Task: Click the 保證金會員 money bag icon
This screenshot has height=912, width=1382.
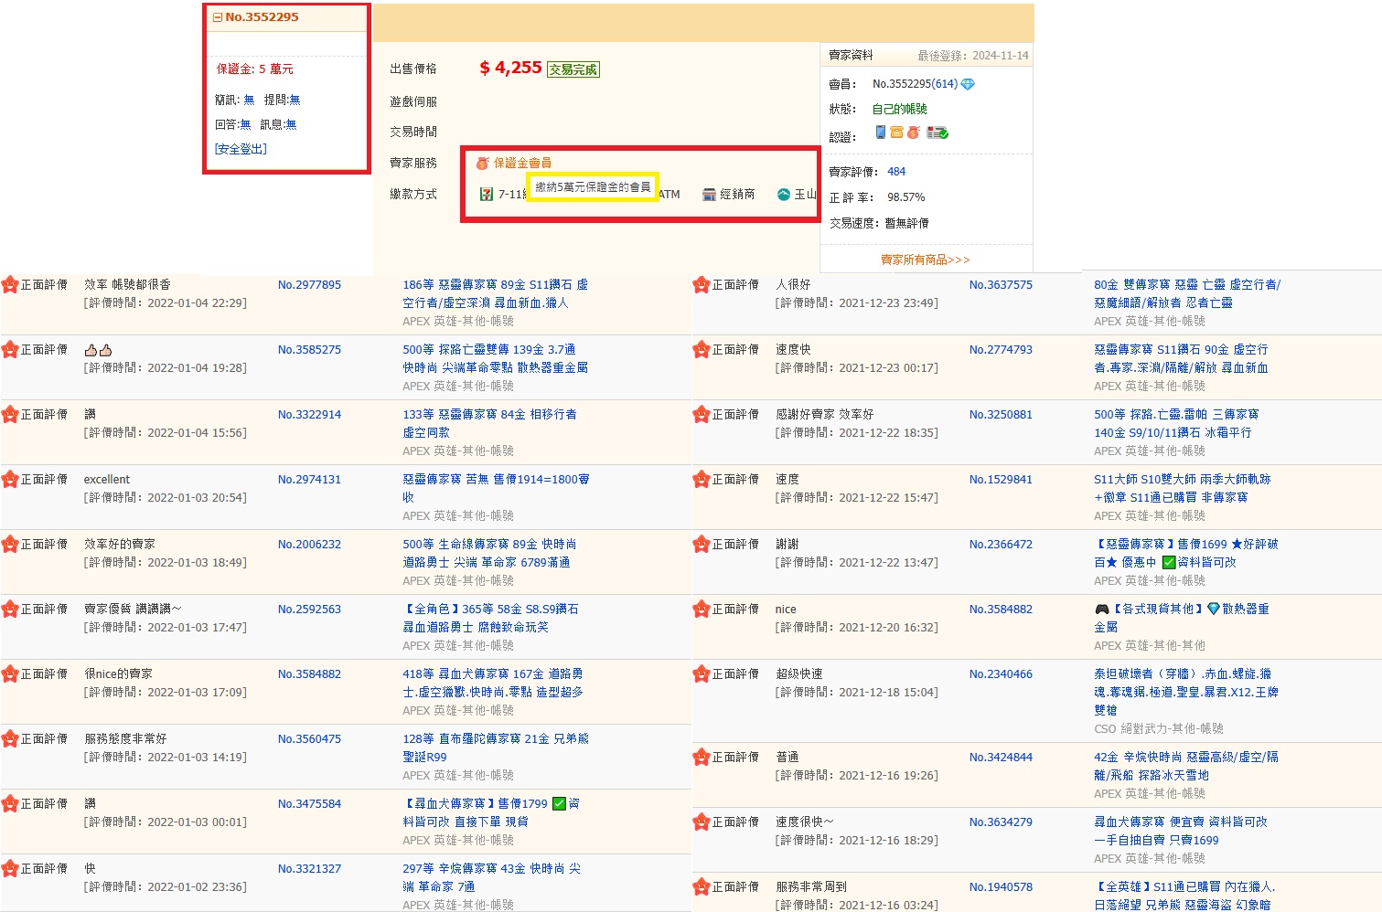Action: pyautogui.click(x=483, y=163)
